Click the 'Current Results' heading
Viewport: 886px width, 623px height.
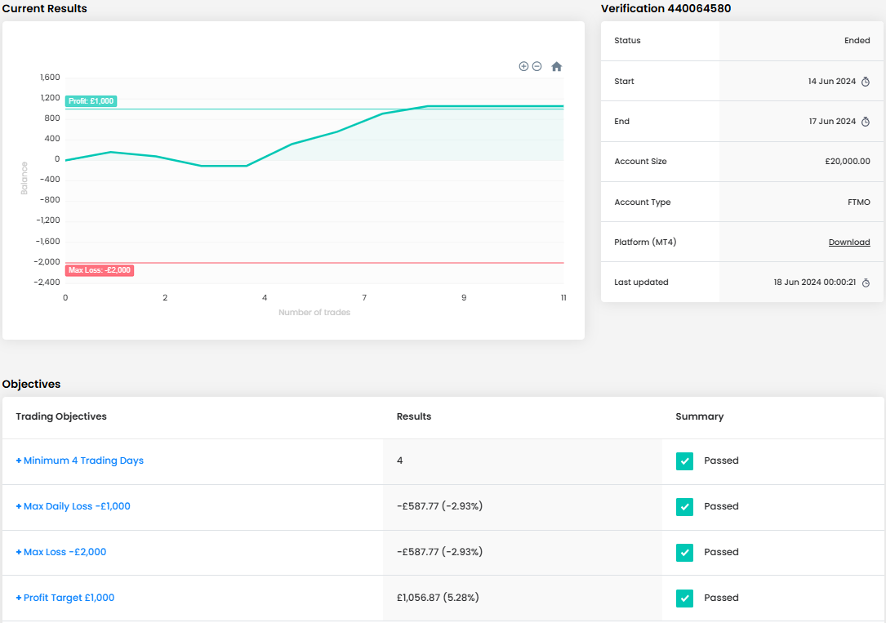(45, 8)
